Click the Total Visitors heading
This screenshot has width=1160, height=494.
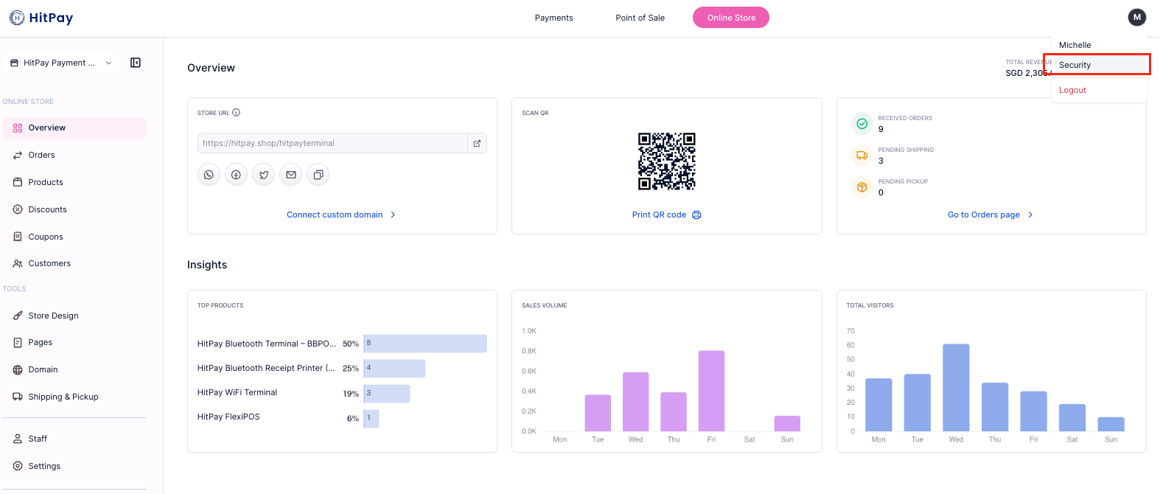point(870,305)
